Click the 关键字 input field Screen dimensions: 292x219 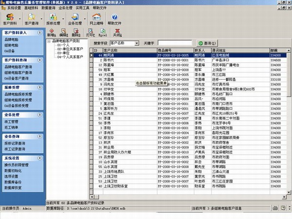(x=175, y=43)
